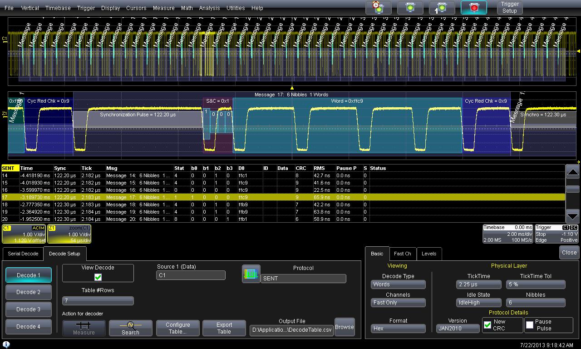Click the Measure action icon
Image resolution: width=581 pixels, height=349 pixels.
pos(84,328)
